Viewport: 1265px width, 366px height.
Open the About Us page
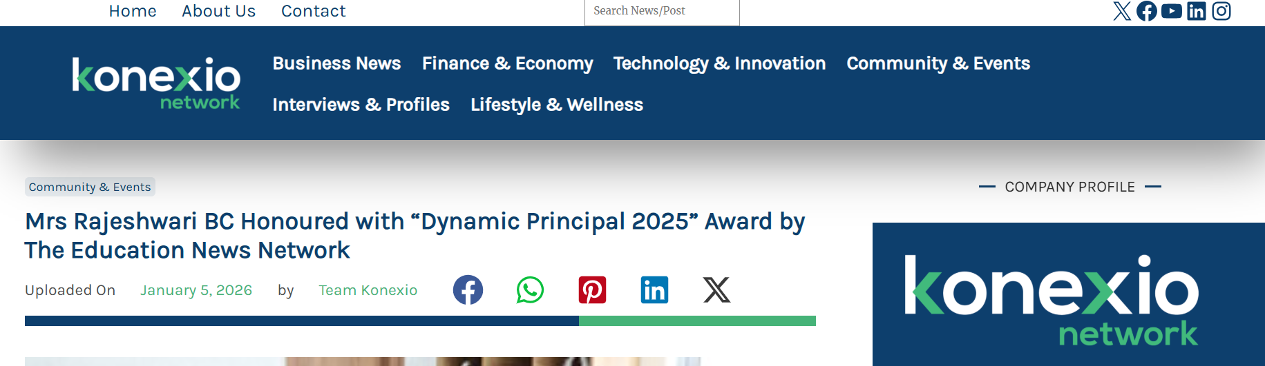218,11
